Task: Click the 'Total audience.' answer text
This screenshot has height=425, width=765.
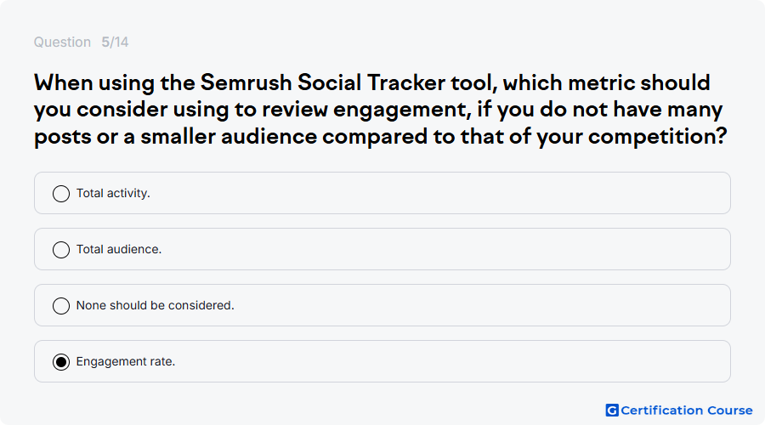Action: click(x=118, y=249)
